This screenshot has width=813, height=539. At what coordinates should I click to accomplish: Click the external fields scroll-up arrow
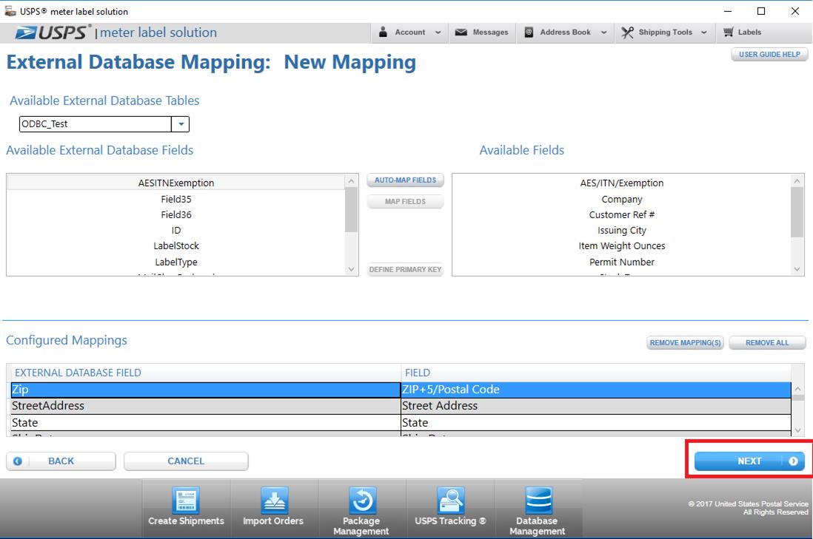pyautogui.click(x=351, y=180)
